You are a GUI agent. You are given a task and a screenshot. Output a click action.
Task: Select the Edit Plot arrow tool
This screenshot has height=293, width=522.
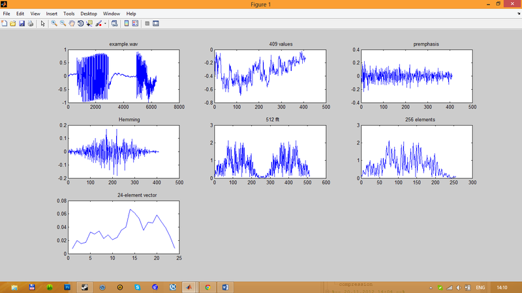coord(42,23)
